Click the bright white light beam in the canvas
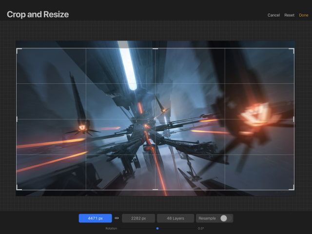This screenshot has height=234, width=312. (x=128, y=66)
